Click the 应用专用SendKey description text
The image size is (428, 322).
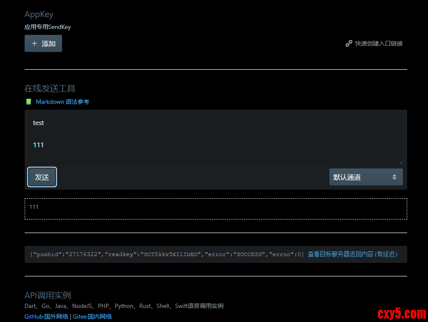pyautogui.click(x=48, y=27)
